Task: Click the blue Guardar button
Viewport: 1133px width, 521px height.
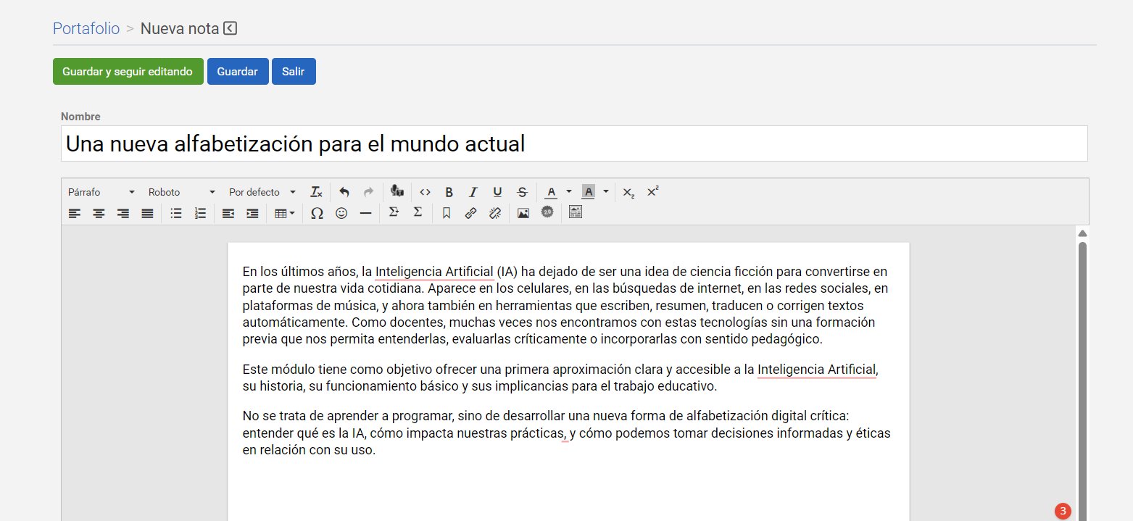Action: [x=238, y=72]
